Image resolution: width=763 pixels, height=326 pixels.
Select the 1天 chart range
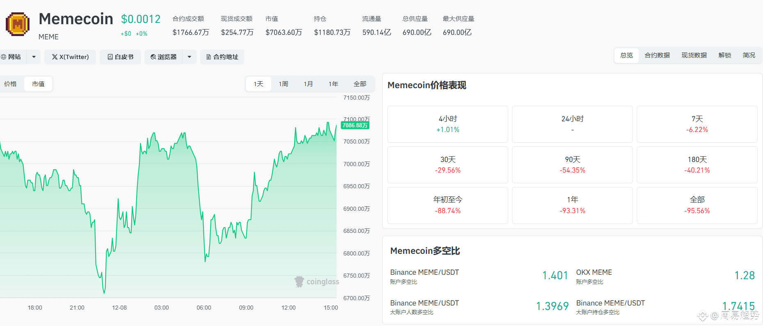point(258,84)
